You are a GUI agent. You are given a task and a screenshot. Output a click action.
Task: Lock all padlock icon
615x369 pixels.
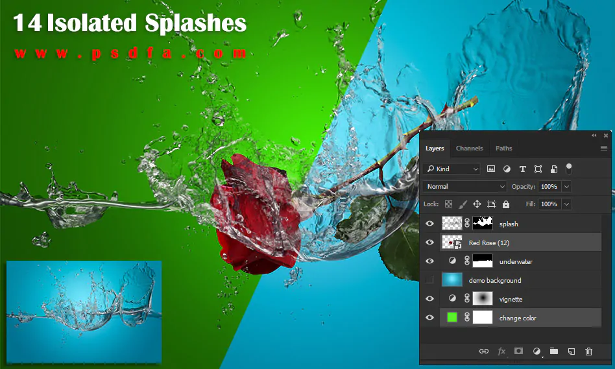(x=506, y=204)
